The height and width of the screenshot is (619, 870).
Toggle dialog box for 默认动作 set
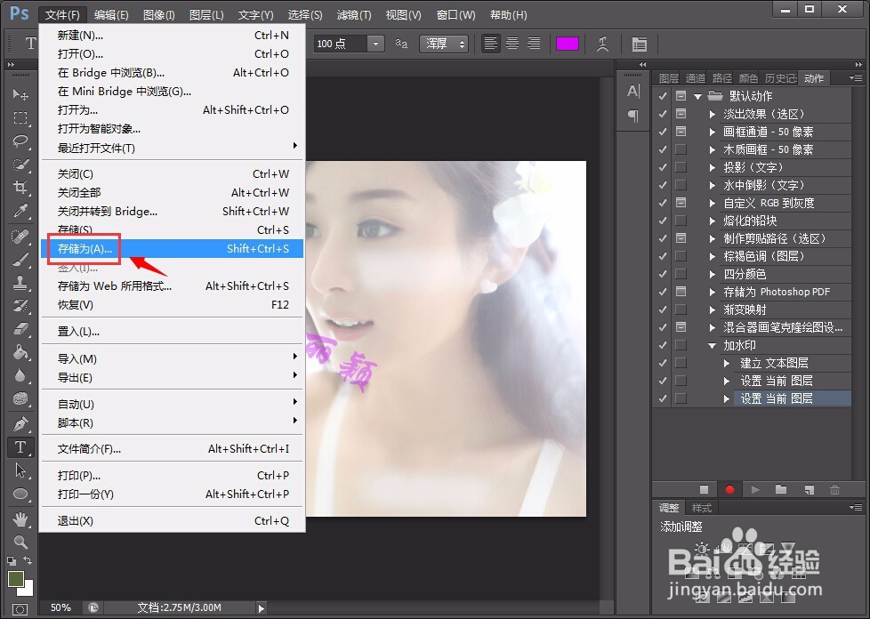681,96
